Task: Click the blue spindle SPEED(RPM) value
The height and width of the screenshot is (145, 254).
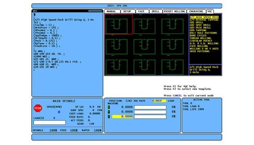Action: 59,112
